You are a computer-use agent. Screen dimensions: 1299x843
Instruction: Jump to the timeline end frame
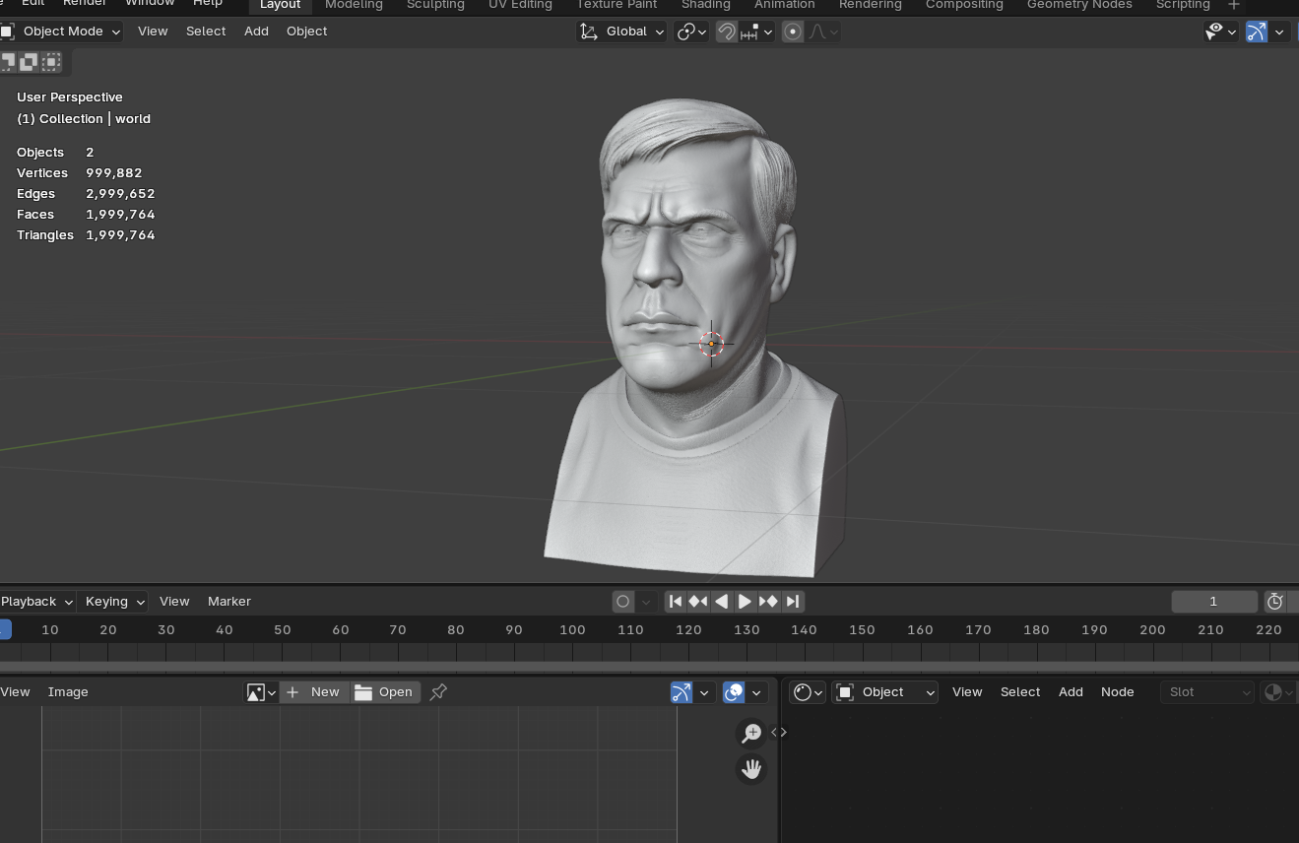792,601
